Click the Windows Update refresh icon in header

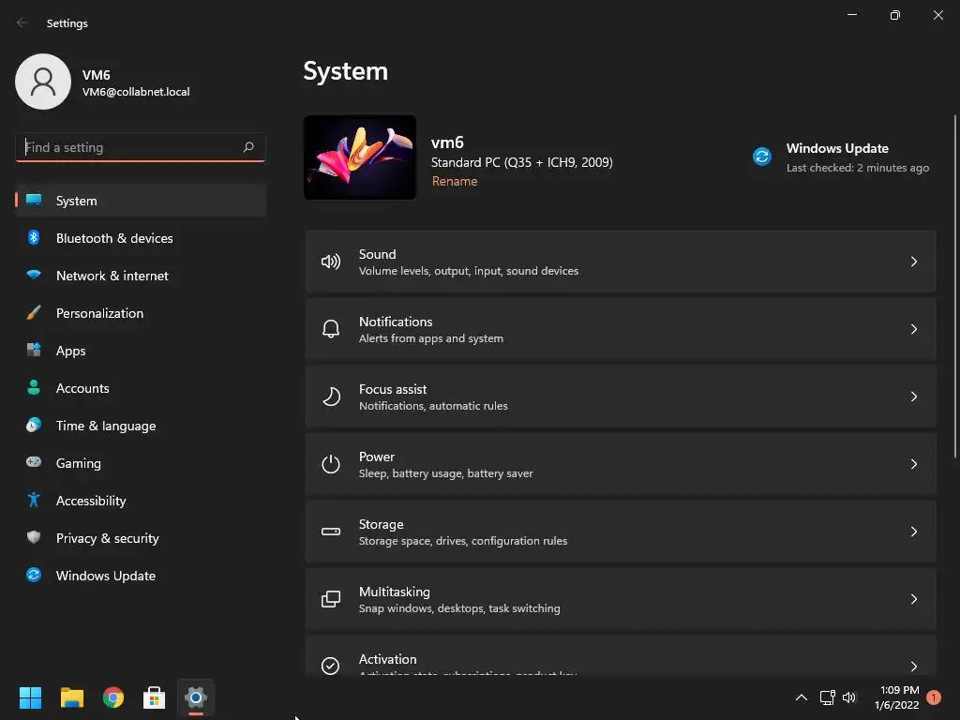point(762,157)
